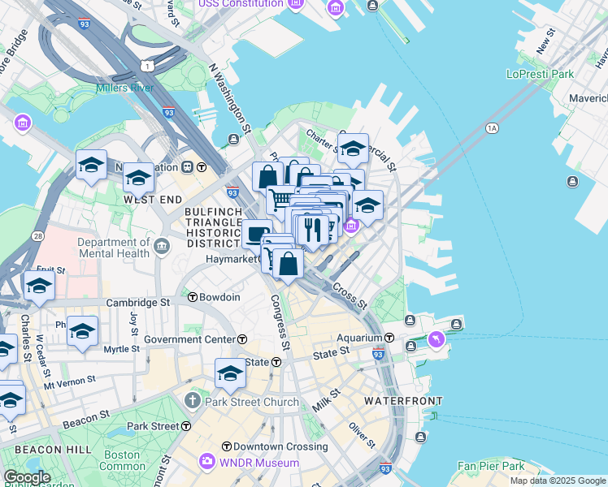Click the Milk St street label
Image resolution: width=608 pixels, height=487 pixels.
[326, 401]
